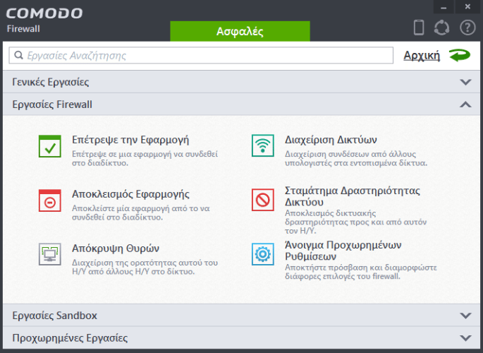
Task: Click the Αρχική home link
Action: pyautogui.click(x=422, y=56)
